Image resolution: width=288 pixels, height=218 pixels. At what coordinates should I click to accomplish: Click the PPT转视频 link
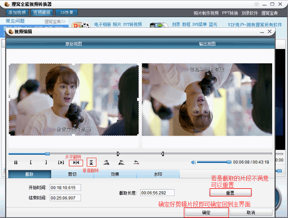132,24
